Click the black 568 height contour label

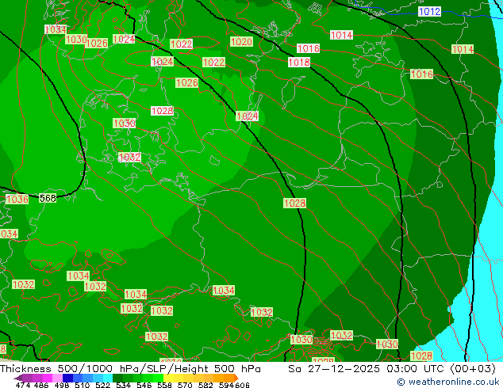click(48, 198)
